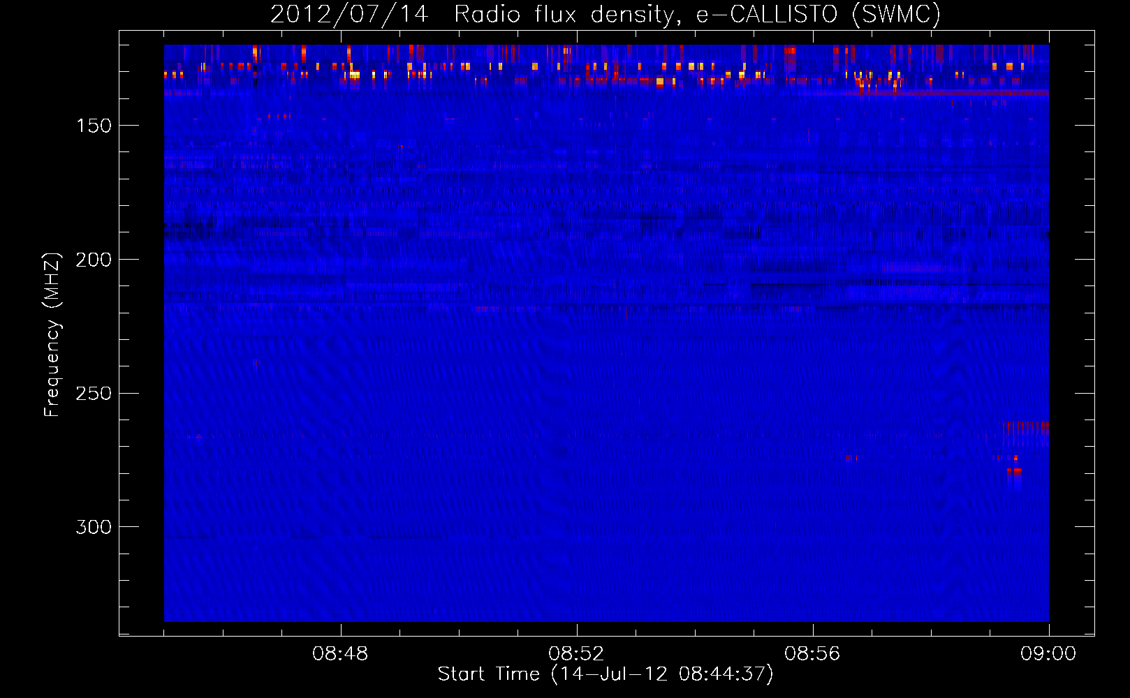This screenshot has height=698, width=1130.
Task: Click the 08:48 time tick label
Action: [x=340, y=654]
